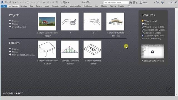178x100 pixels.
Task: Switch to the Massing & Site tab
Action: [75, 6]
